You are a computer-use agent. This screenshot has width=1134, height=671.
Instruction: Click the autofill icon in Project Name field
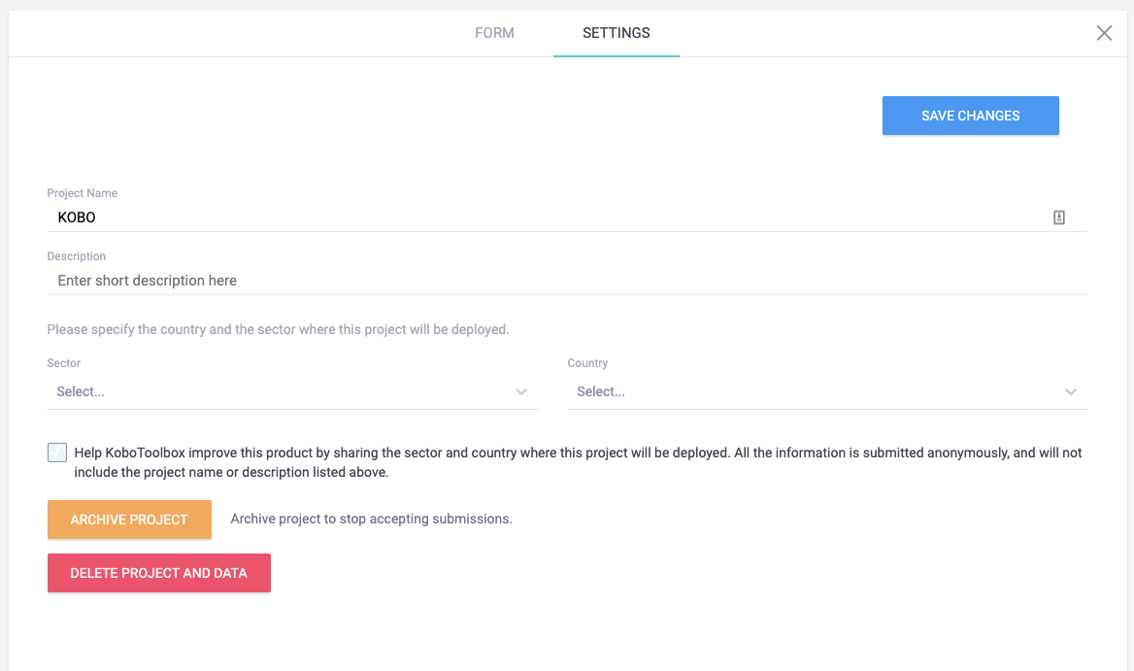tap(1058, 217)
